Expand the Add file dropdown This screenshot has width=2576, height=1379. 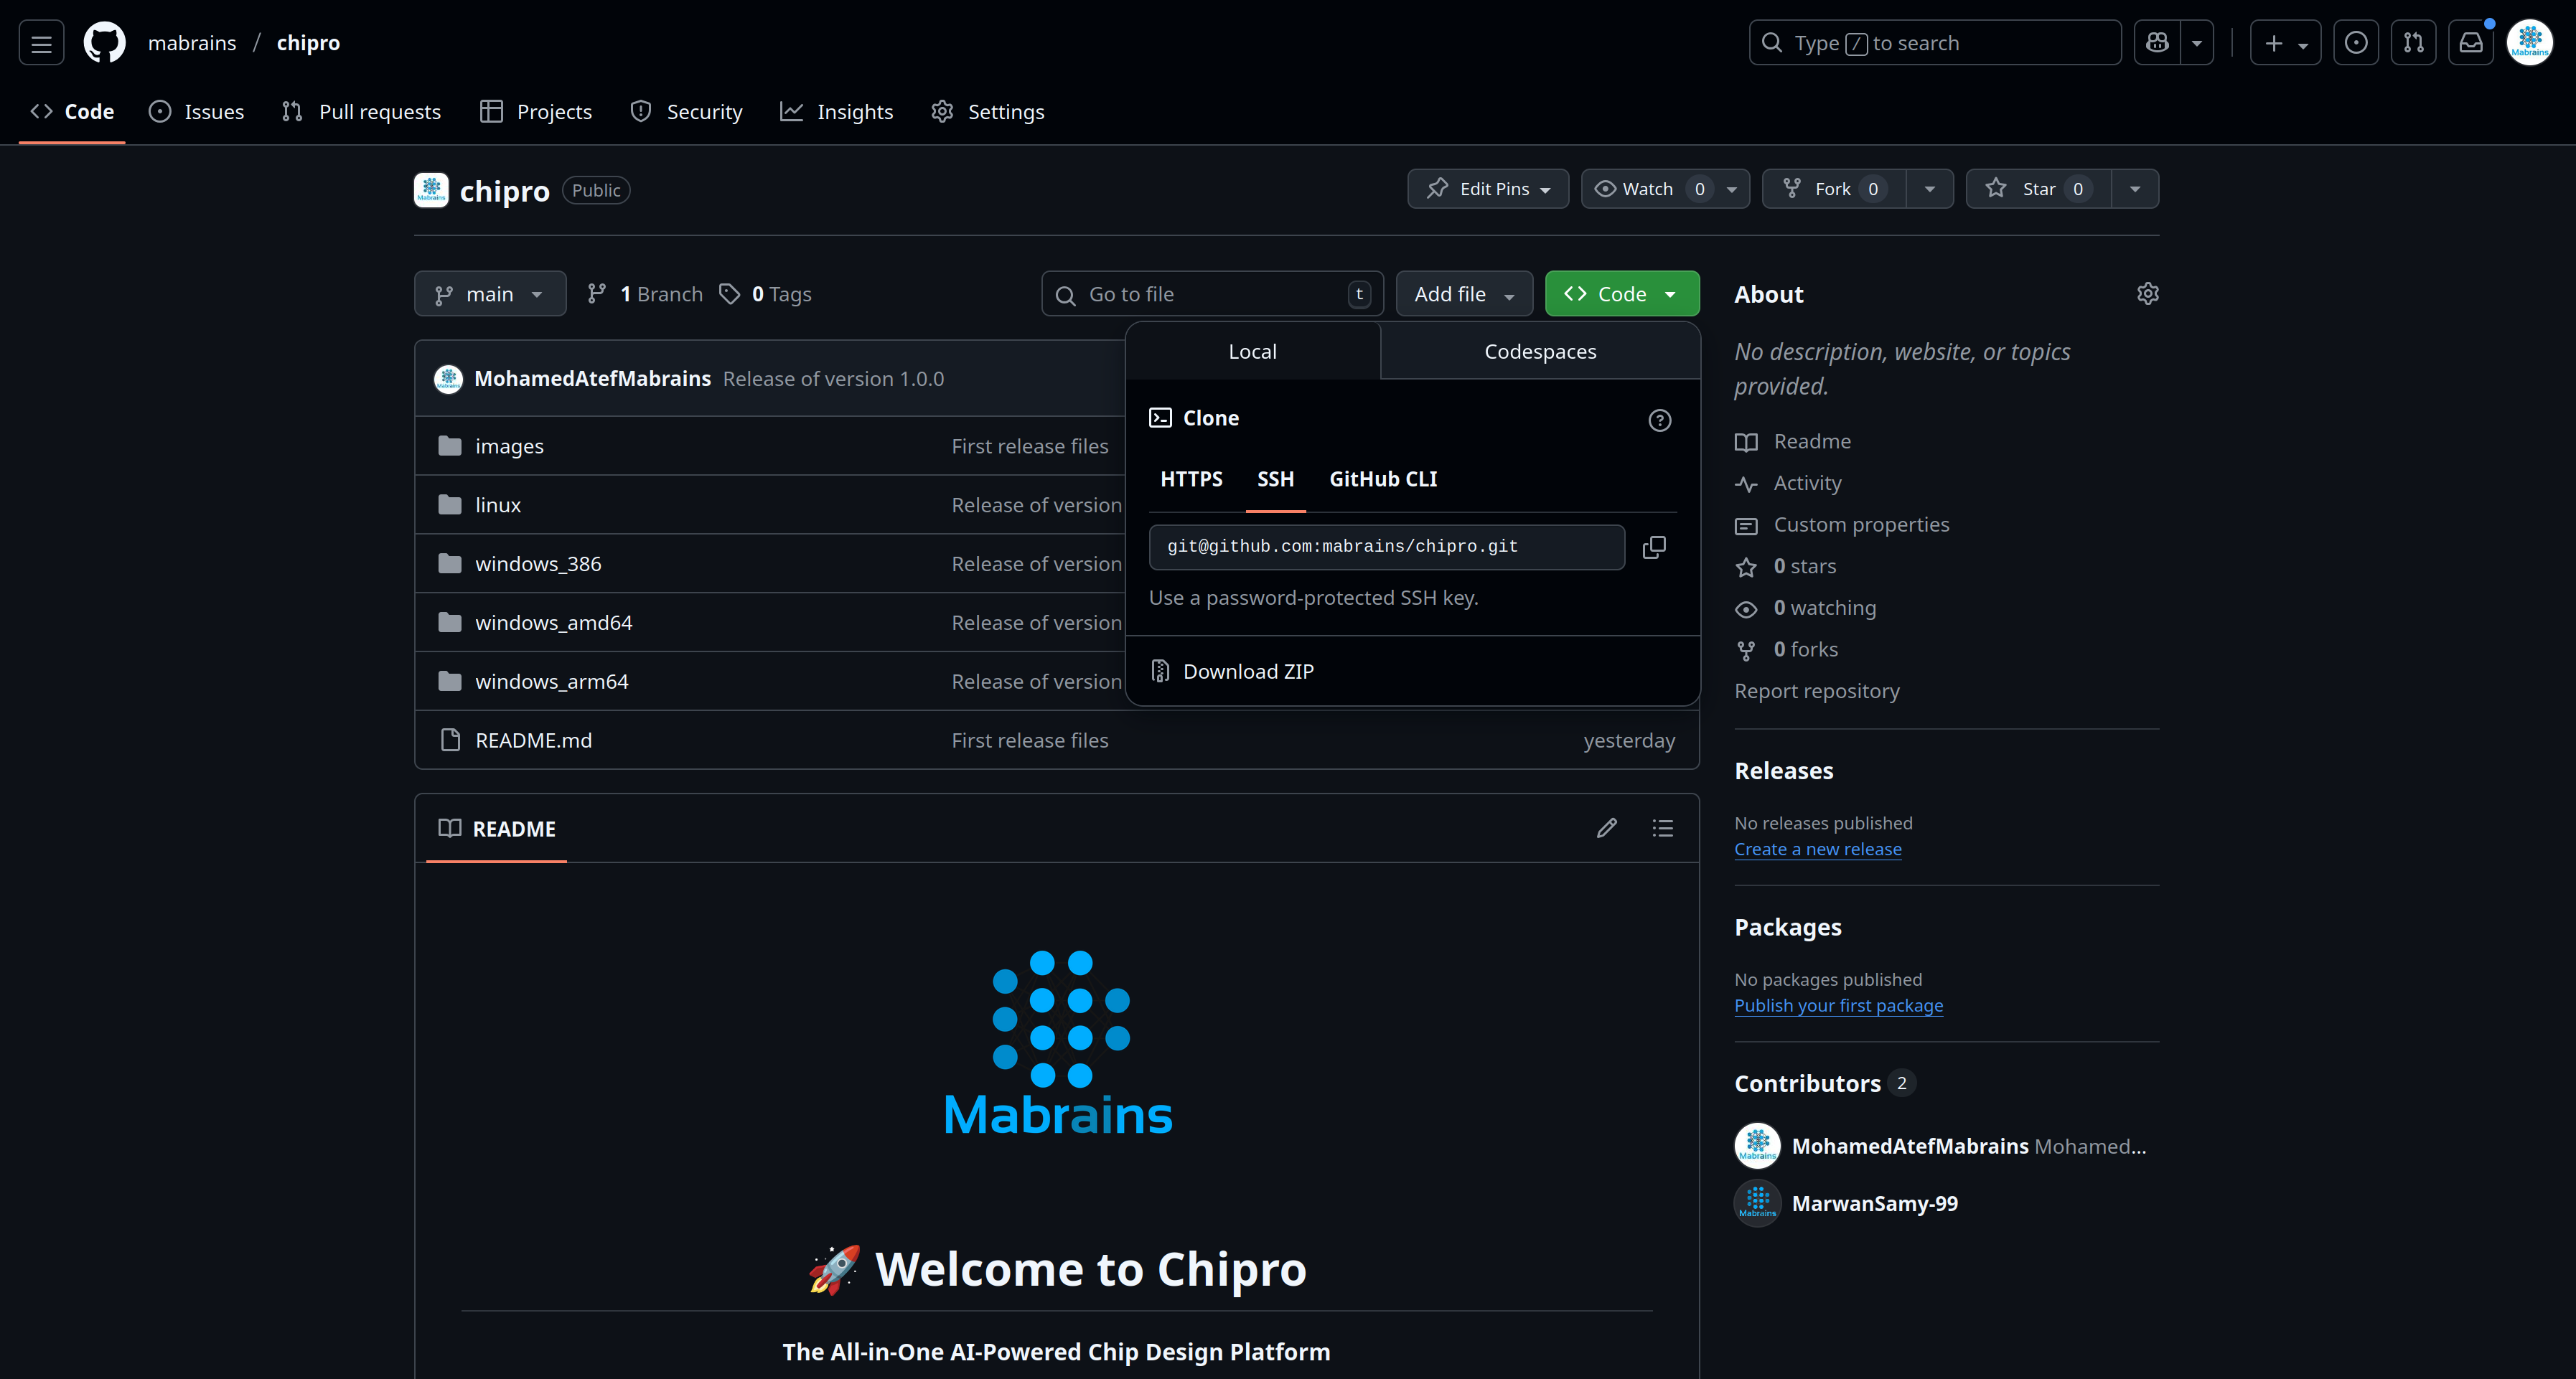tap(1463, 293)
